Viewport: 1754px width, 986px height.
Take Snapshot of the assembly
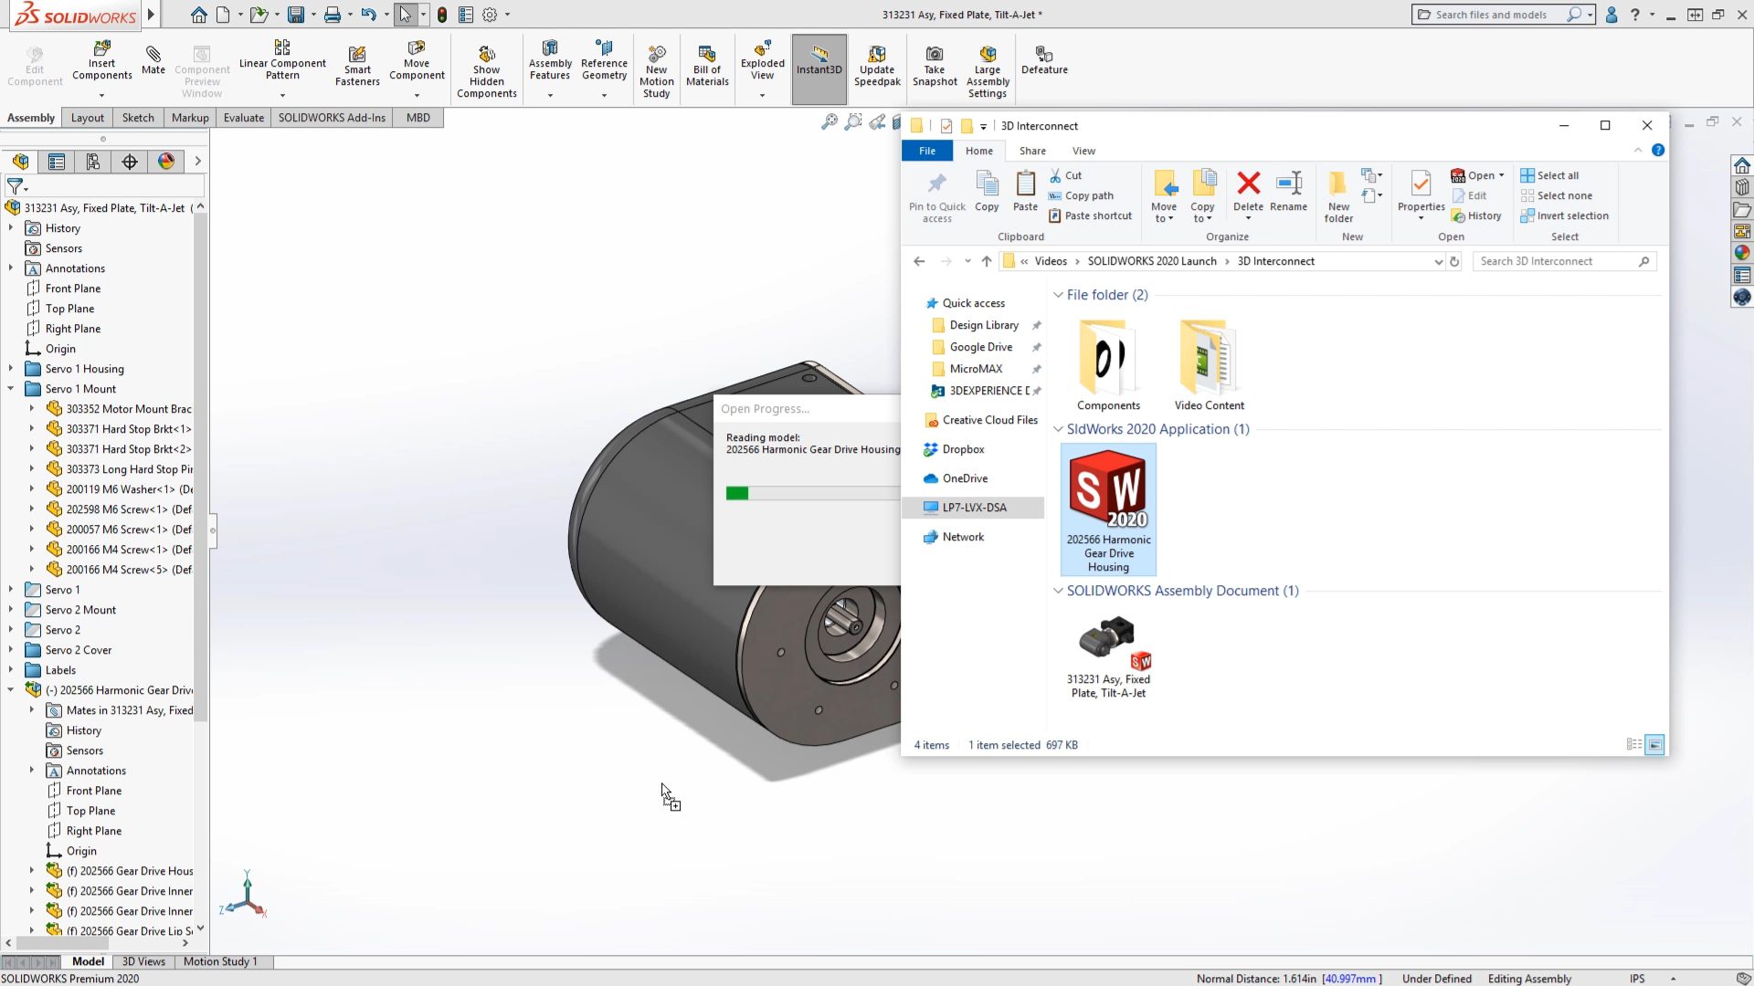pyautogui.click(x=935, y=66)
